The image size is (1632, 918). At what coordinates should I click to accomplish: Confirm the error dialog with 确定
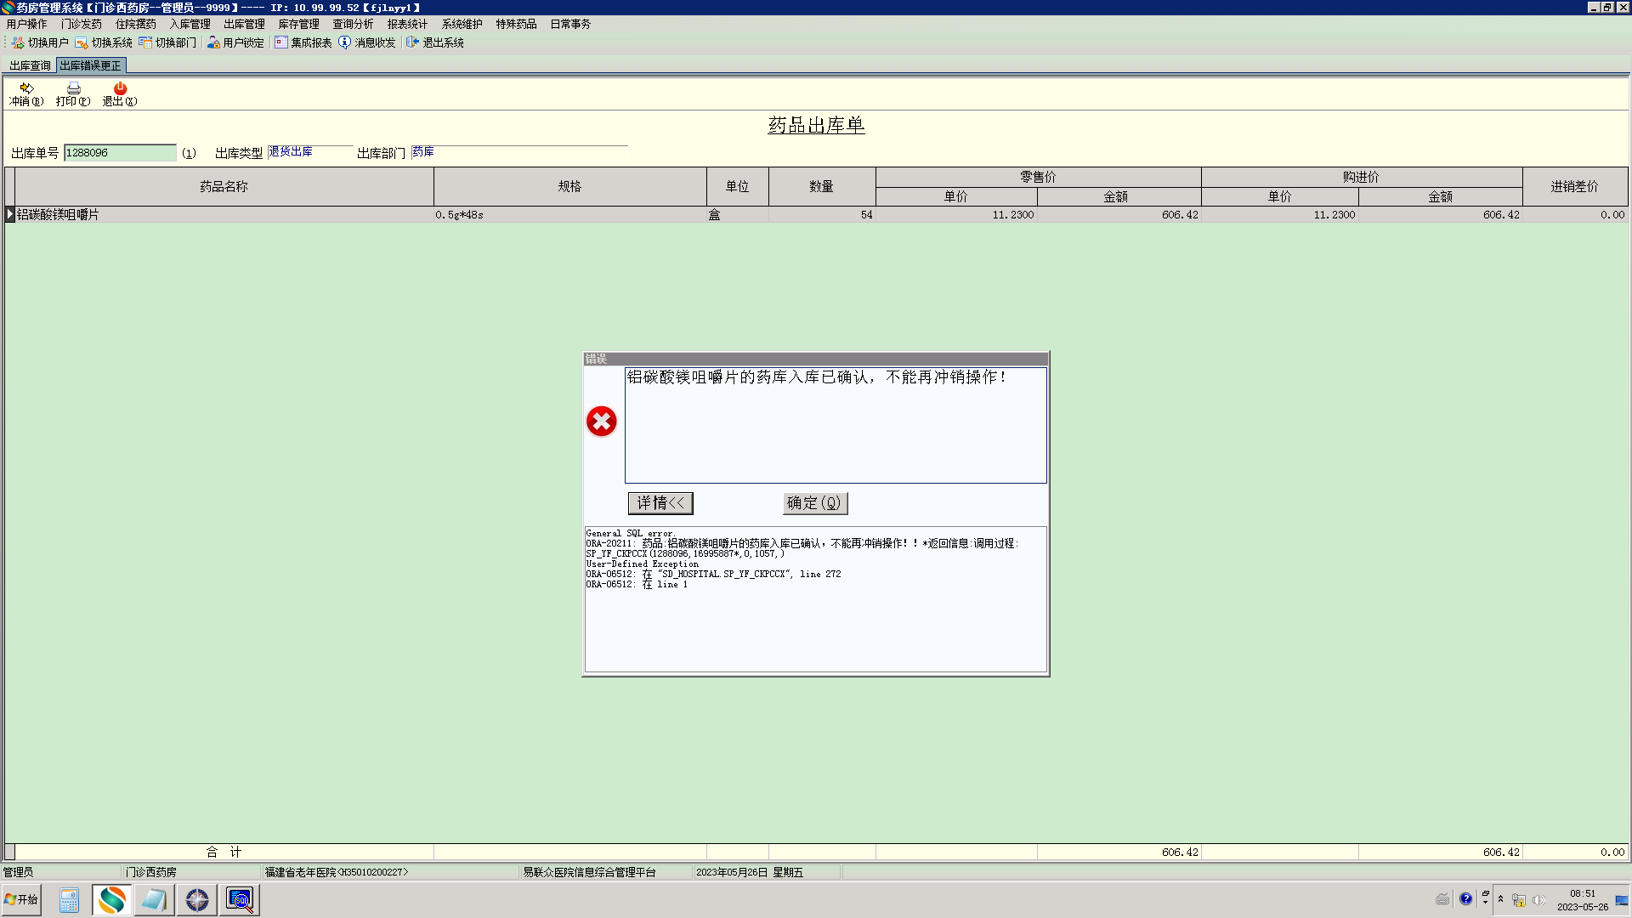pyautogui.click(x=814, y=503)
